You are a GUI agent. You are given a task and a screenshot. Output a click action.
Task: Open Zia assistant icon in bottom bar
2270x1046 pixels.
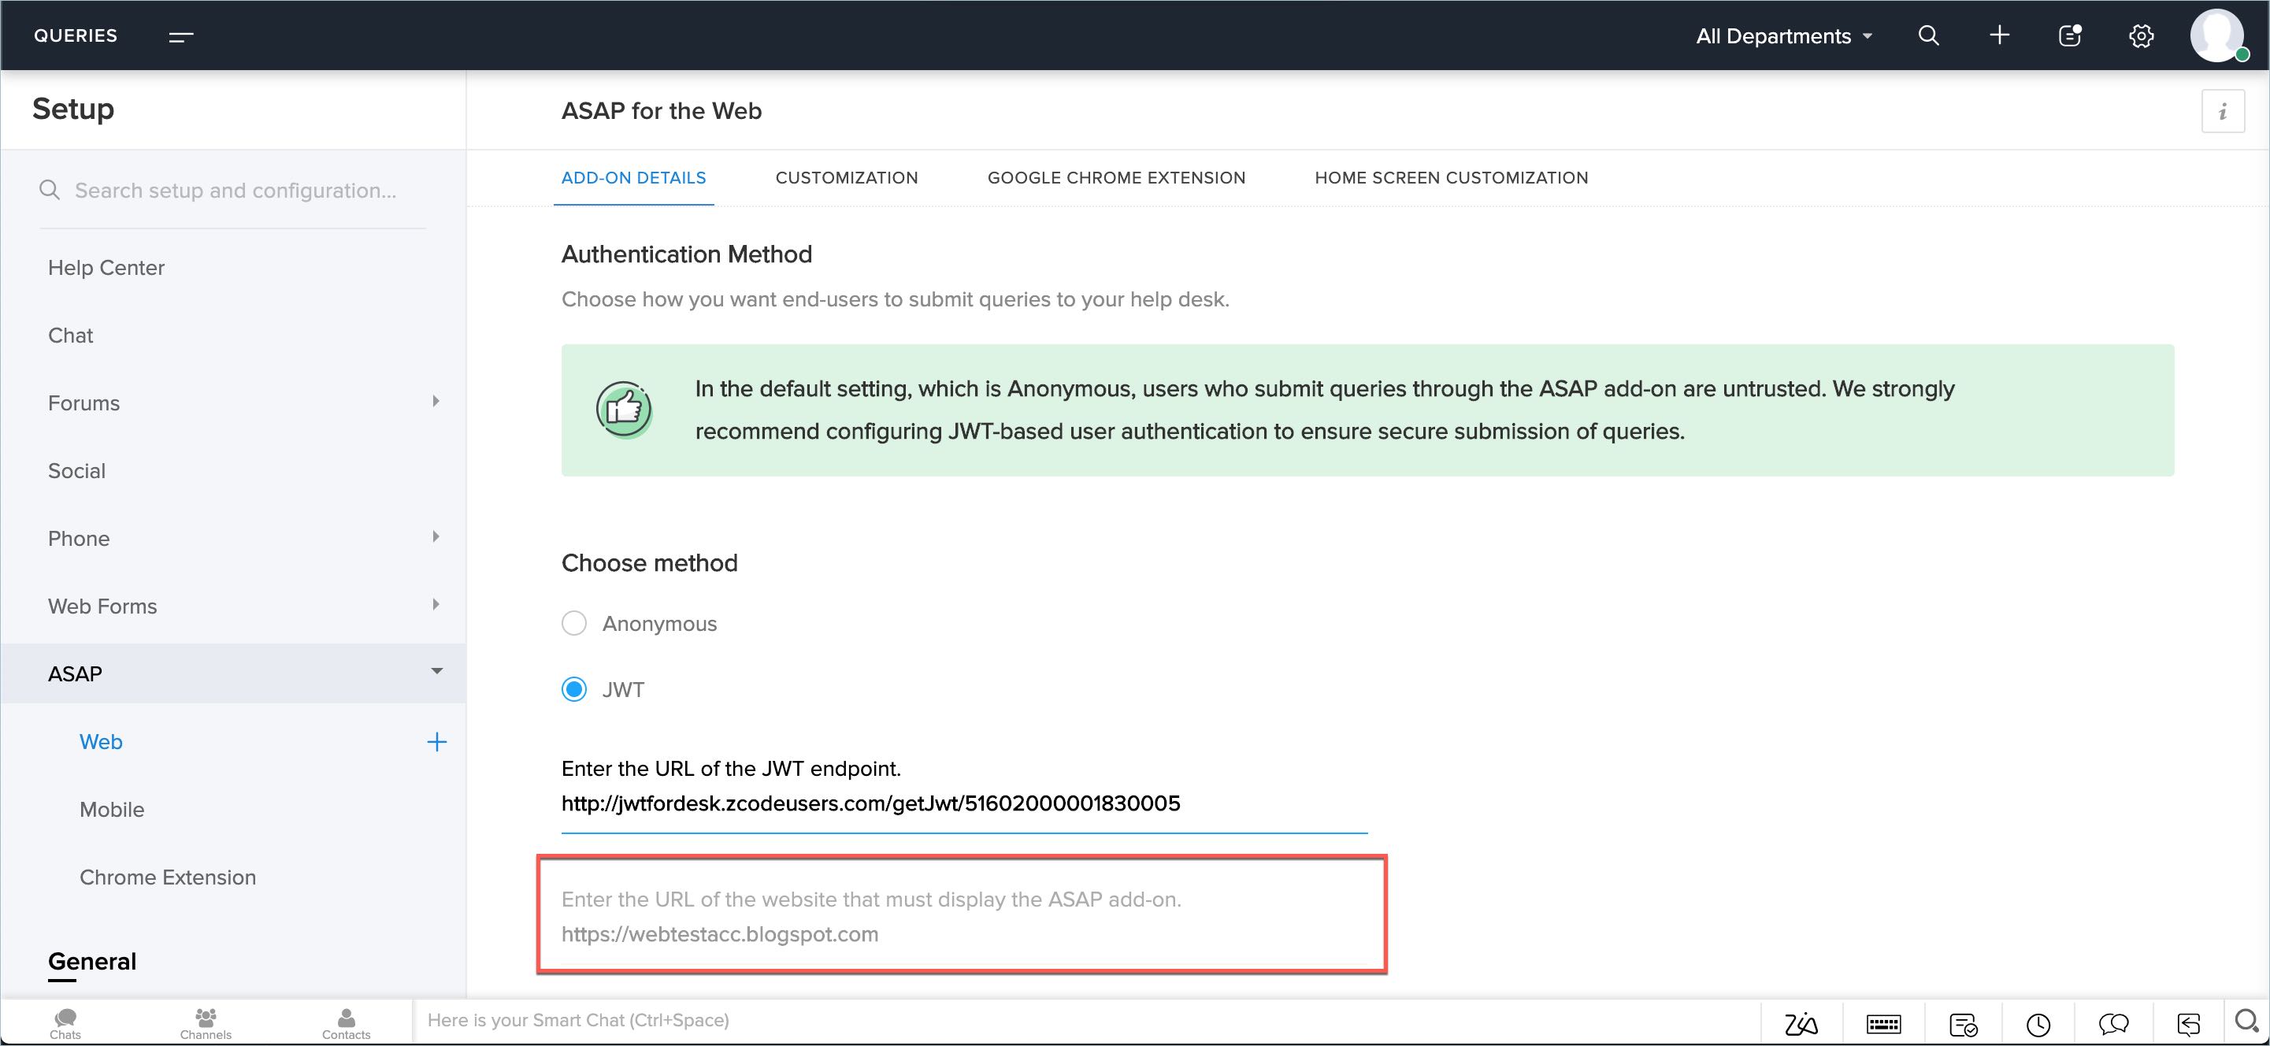pos(1801,1023)
